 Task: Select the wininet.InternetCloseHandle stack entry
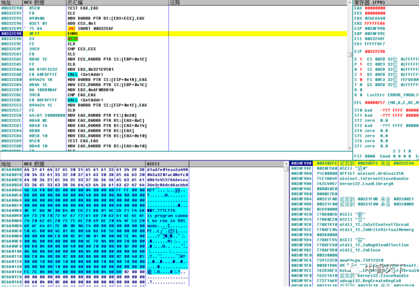coord(354,179)
